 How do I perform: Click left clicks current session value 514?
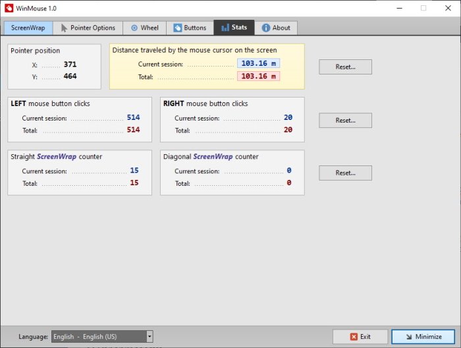(x=134, y=117)
